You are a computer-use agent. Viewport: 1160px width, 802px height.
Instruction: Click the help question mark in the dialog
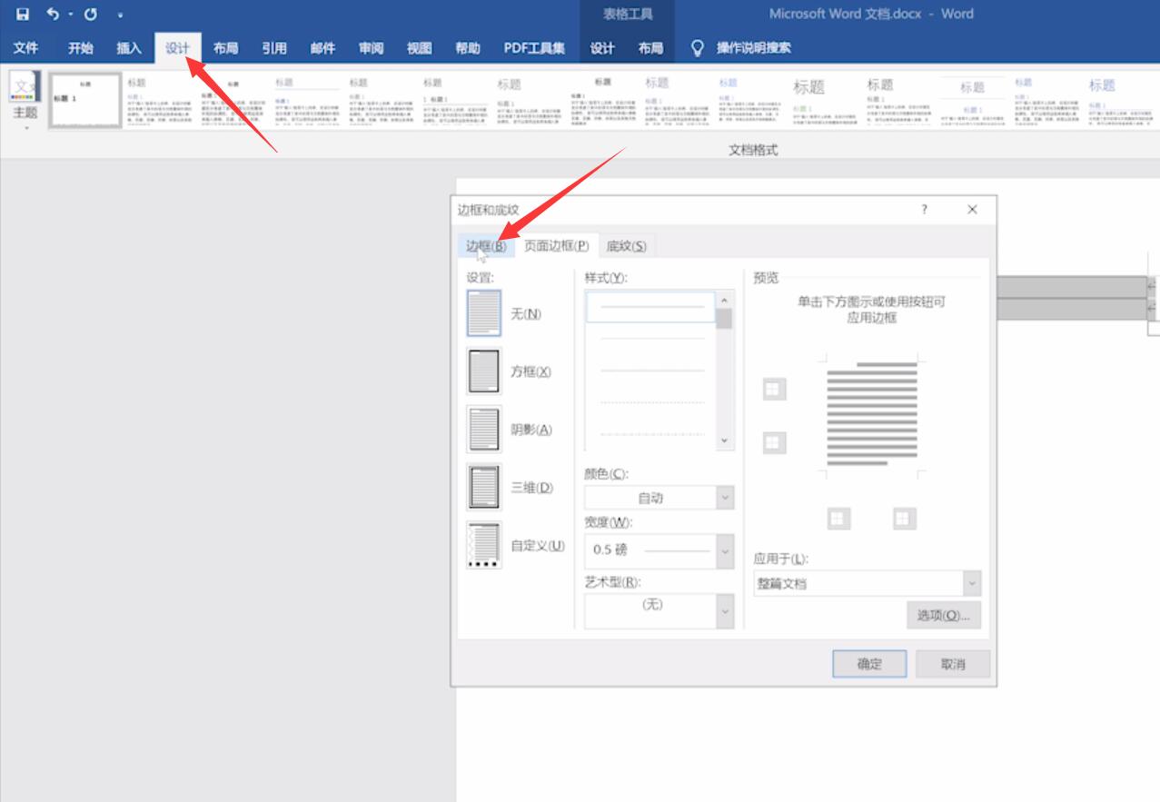[x=924, y=209]
